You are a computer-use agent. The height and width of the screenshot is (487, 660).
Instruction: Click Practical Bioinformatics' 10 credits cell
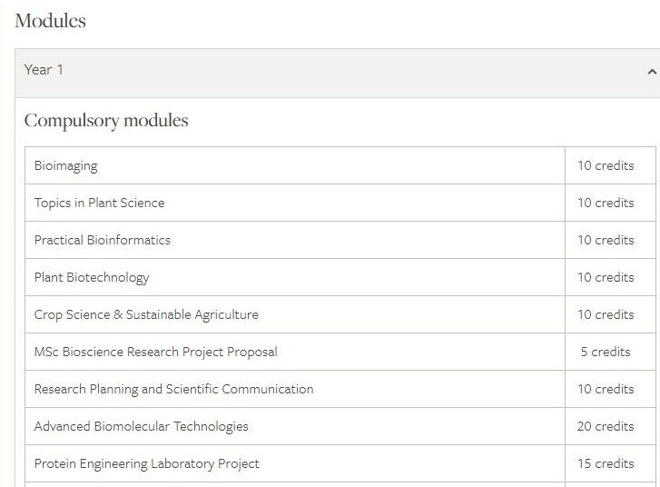click(x=606, y=241)
